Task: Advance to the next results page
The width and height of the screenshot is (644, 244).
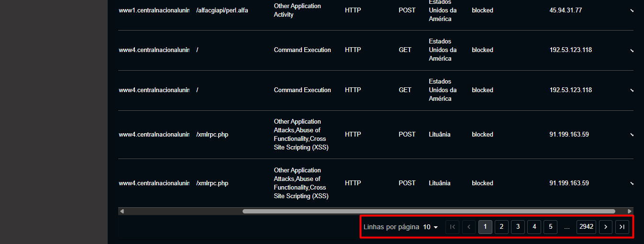Action: click(606, 227)
